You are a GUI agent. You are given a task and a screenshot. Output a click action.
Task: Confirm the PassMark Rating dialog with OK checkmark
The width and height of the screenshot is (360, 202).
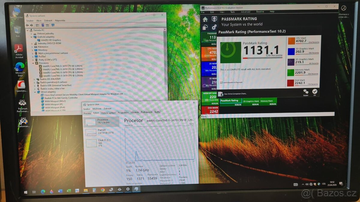[314, 92]
